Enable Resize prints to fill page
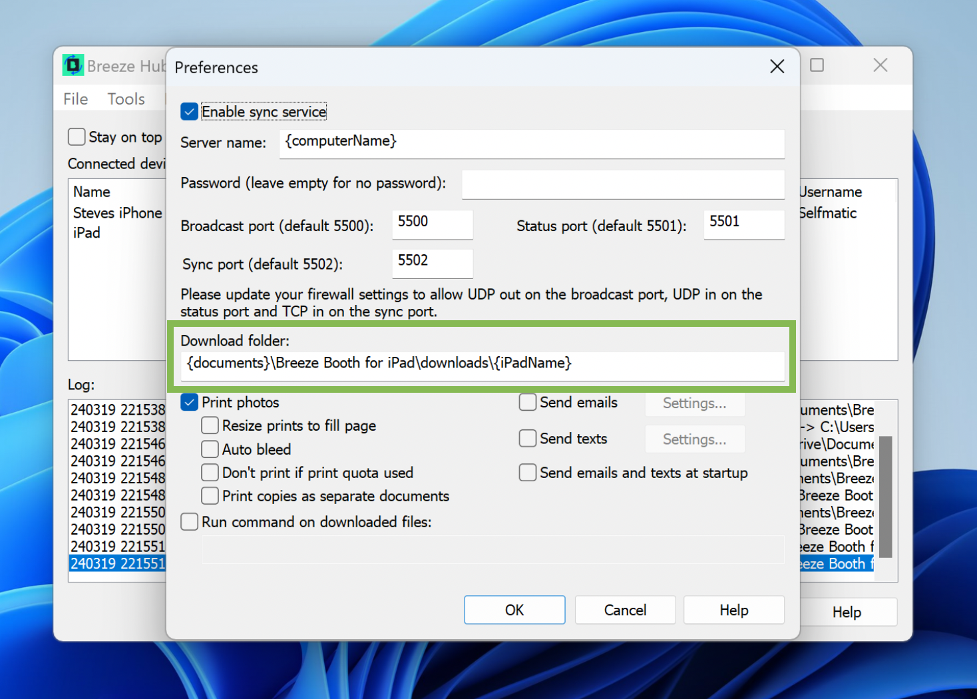The height and width of the screenshot is (699, 977). click(x=210, y=426)
